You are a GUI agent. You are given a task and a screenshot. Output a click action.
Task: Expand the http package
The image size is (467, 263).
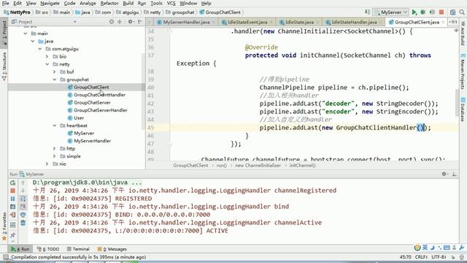click(x=54, y=148)
